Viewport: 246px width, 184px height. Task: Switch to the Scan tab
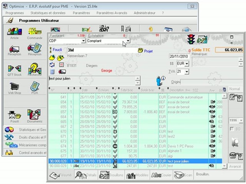tap(183, 175)
